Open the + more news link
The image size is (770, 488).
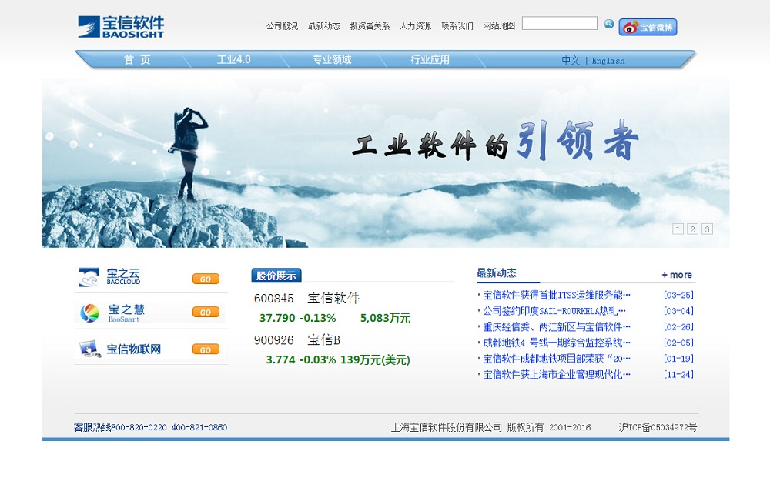pos(677,275)
